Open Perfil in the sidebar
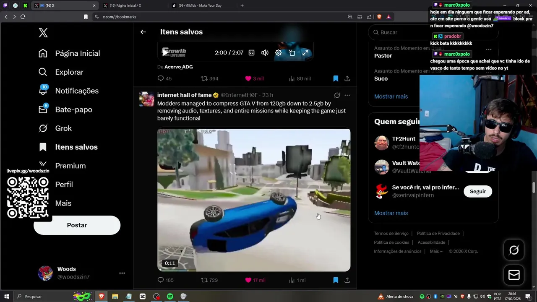This screenshot has width=537, height=302. click(x=64, y=185)
